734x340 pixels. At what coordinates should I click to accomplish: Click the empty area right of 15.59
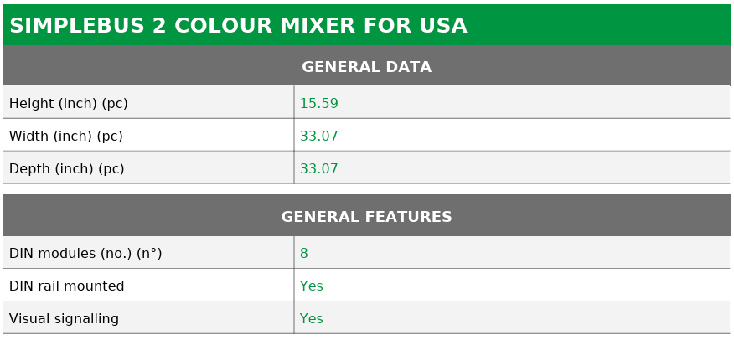pyautogui.click(x=534, y=103)
